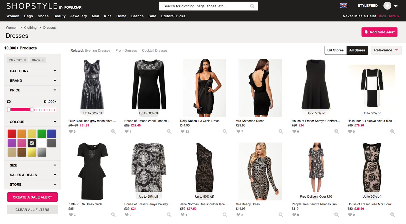The width and height of the screenshot is (406, 224).
Task: Open the Women menu
Action: click(x=13, y=16)
